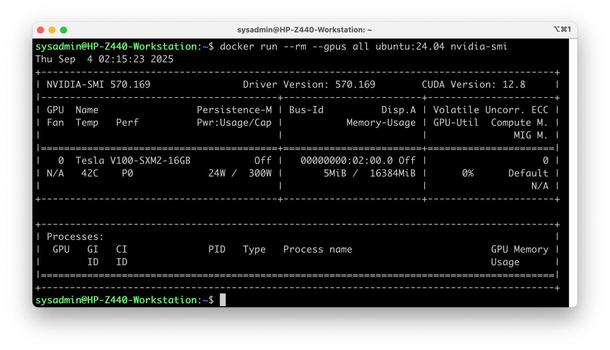Click the 300W power cap value
The image size is (610, 350).
coord(260,173)
